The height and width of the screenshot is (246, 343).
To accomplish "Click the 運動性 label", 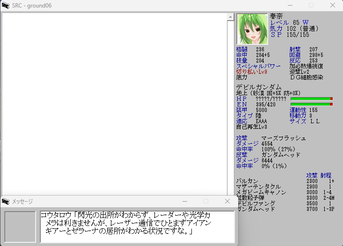I will point(298,110).
